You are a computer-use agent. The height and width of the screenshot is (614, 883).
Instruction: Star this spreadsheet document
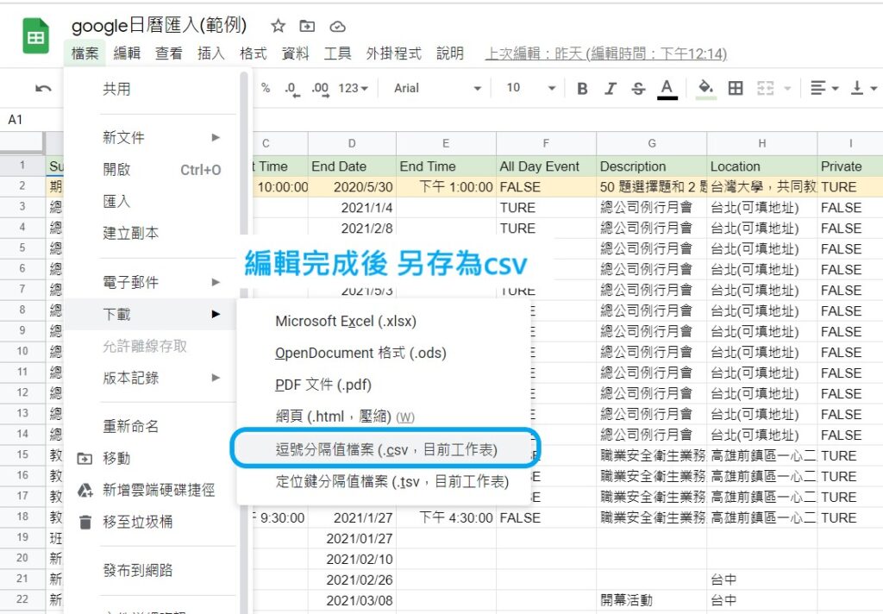point(278,26)
